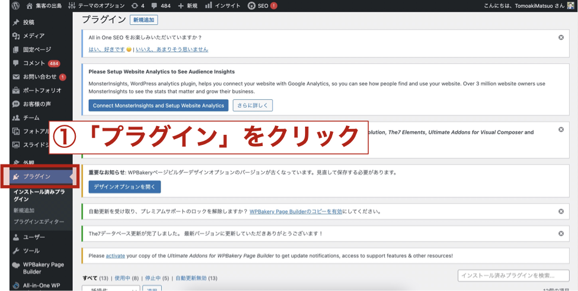Screen dimensions: 578x291
Task: Click the 適用 apply button
Action: (x=152, y=288)
